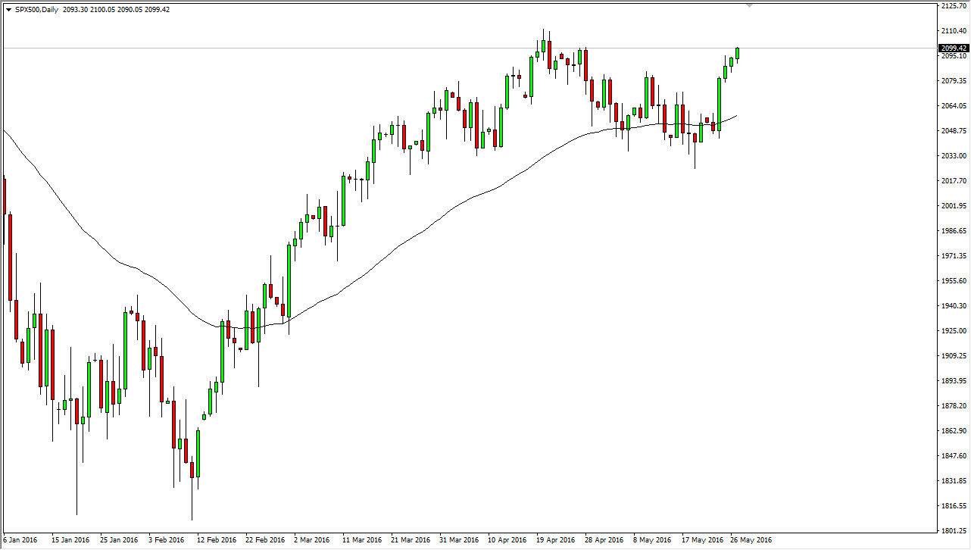Select the latest green candlestick next to the price line

(737, 54)
